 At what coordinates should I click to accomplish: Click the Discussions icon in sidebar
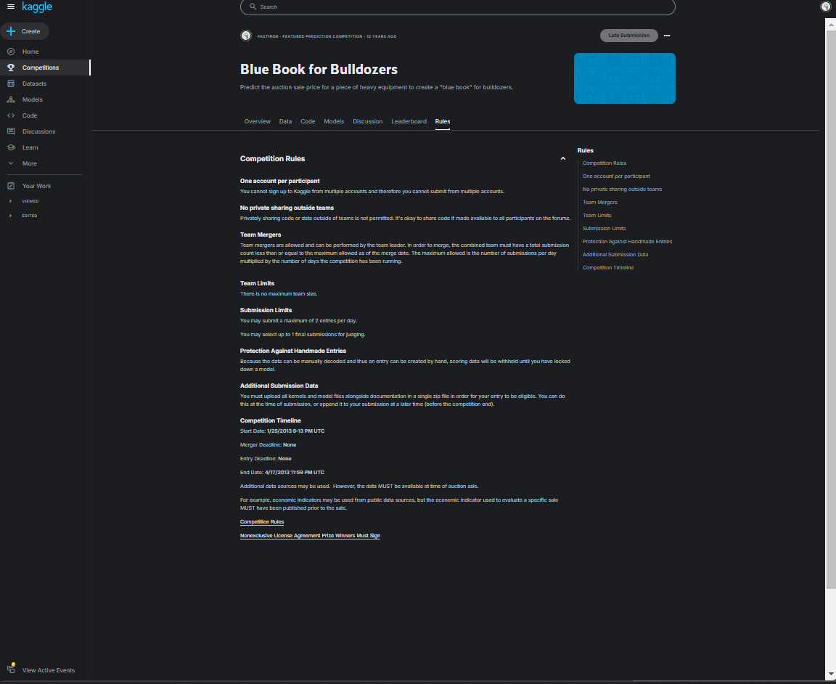click(11, 131)
